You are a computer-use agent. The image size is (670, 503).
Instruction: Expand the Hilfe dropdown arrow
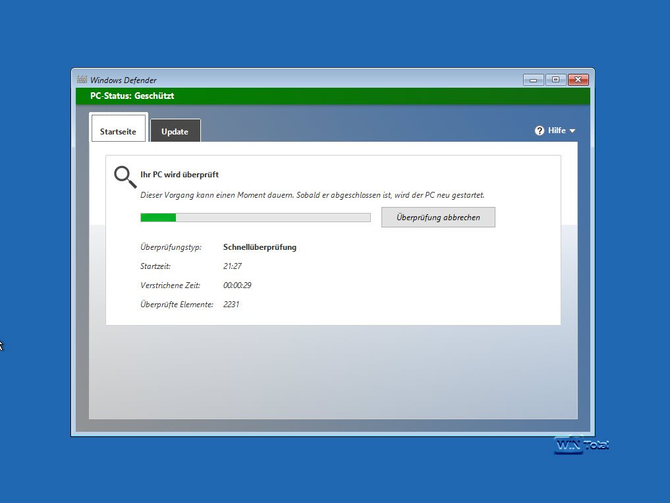click(572, 131)
